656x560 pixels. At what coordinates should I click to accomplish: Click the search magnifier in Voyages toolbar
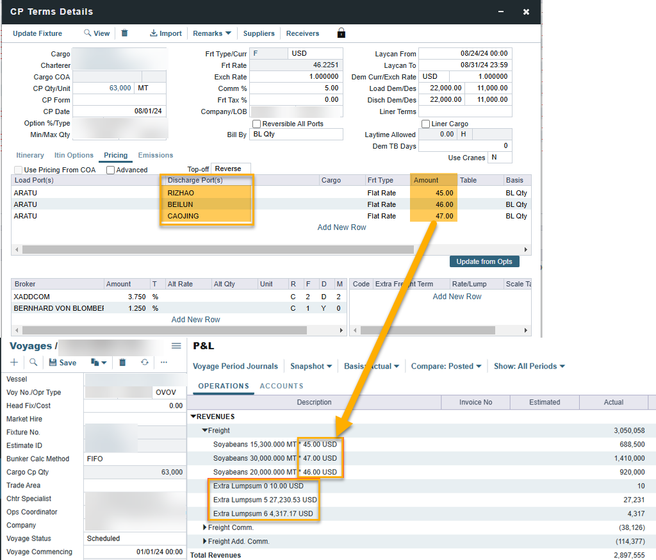tap(33, 362)
